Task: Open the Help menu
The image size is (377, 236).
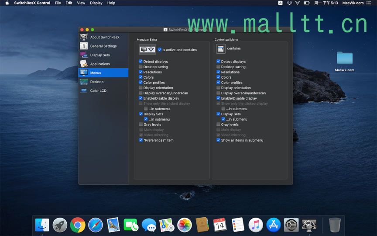Action: coord(111,3)
